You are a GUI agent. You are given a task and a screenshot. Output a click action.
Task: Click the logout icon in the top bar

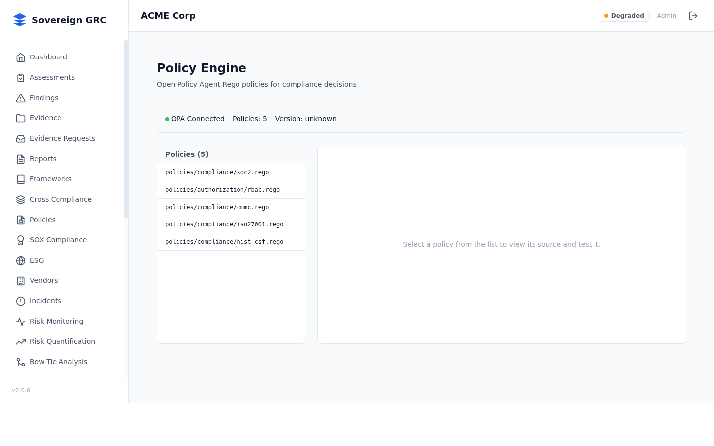[x=693, y=15]
